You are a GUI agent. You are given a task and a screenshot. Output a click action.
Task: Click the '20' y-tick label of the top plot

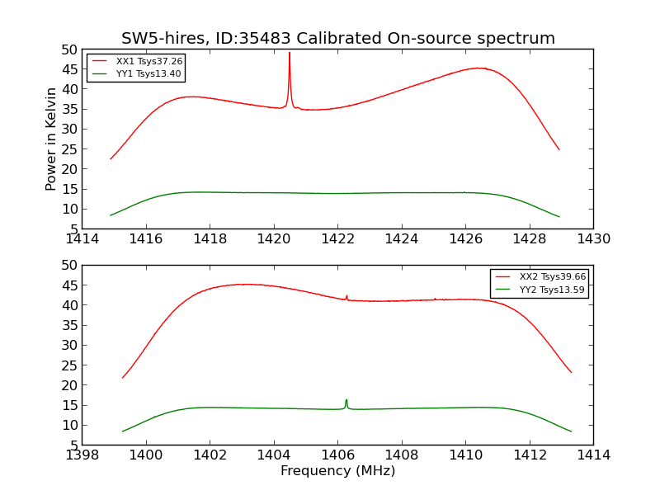tap(69, 169)
